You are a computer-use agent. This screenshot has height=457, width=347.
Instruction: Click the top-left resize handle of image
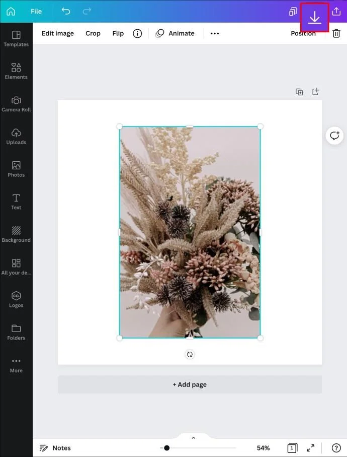[119, 126]
